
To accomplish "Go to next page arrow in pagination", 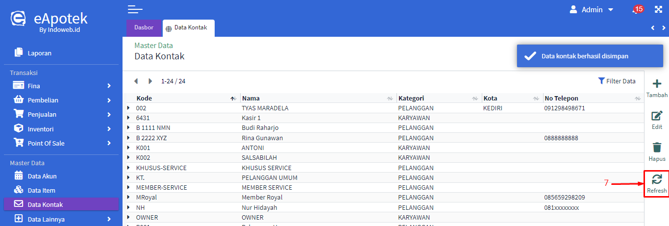I will pyautogui.click(x=150, y=81).
